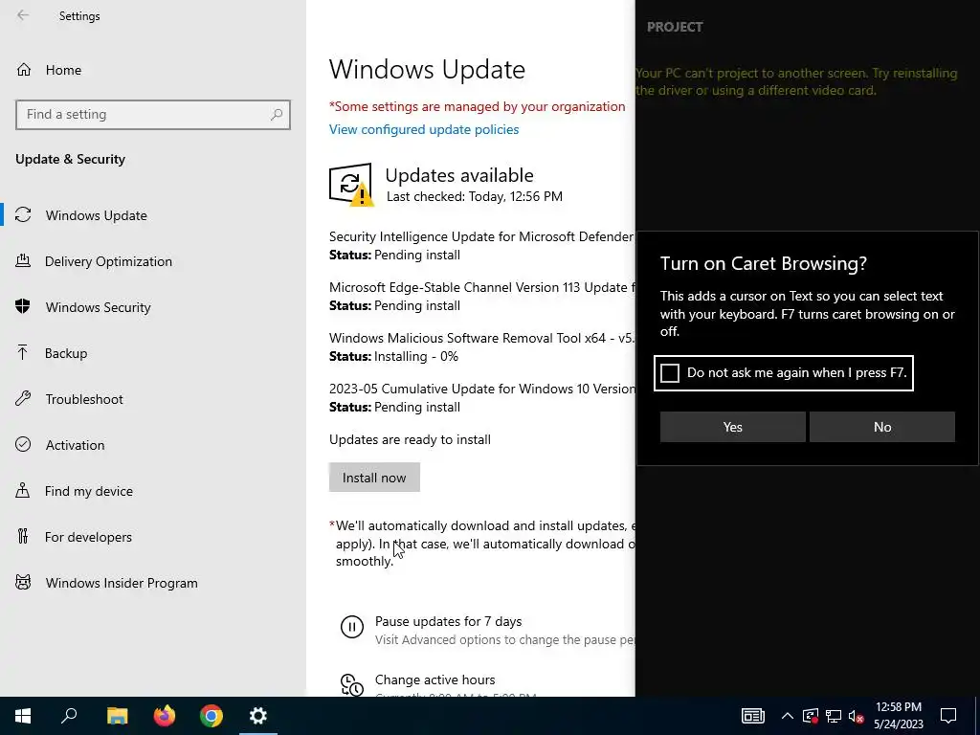Open taskbar Search
Image resolution: width=980 pixels, height=735 pixels.
[69, 716]
